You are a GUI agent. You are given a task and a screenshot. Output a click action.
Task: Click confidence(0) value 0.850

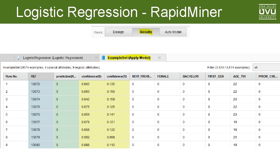(91, 92)
